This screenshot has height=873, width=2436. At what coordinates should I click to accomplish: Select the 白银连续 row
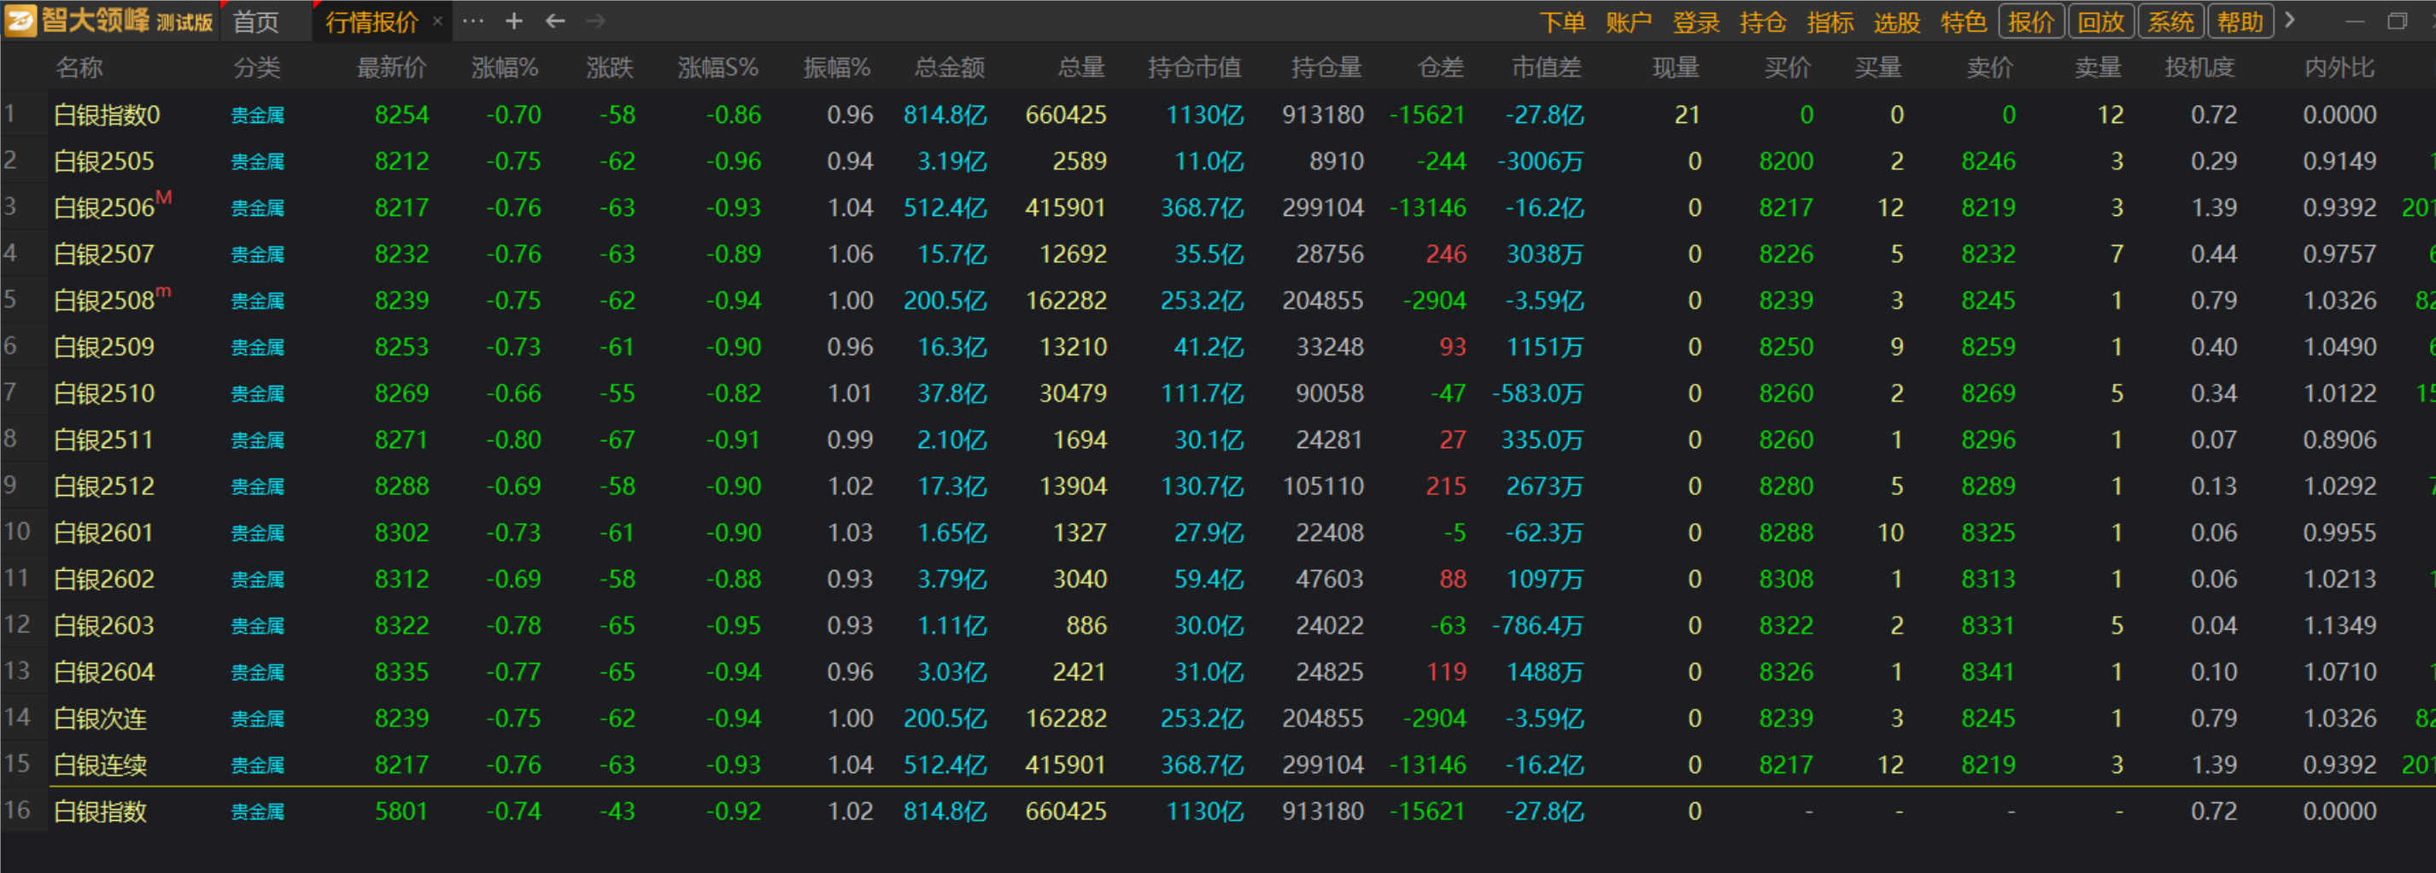(x=1218, y=765)
